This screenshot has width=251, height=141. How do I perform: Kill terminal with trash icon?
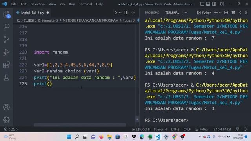click(x=233, y=13)
